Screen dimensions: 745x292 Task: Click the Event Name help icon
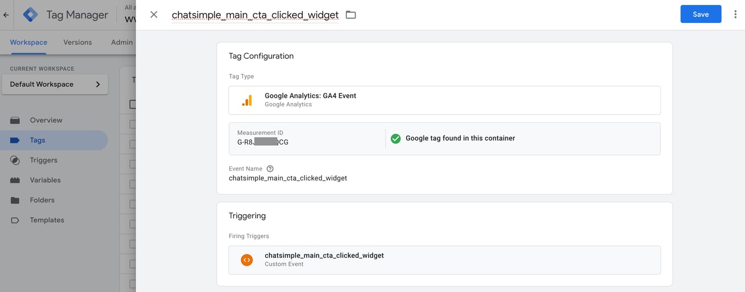pos(270,169)
